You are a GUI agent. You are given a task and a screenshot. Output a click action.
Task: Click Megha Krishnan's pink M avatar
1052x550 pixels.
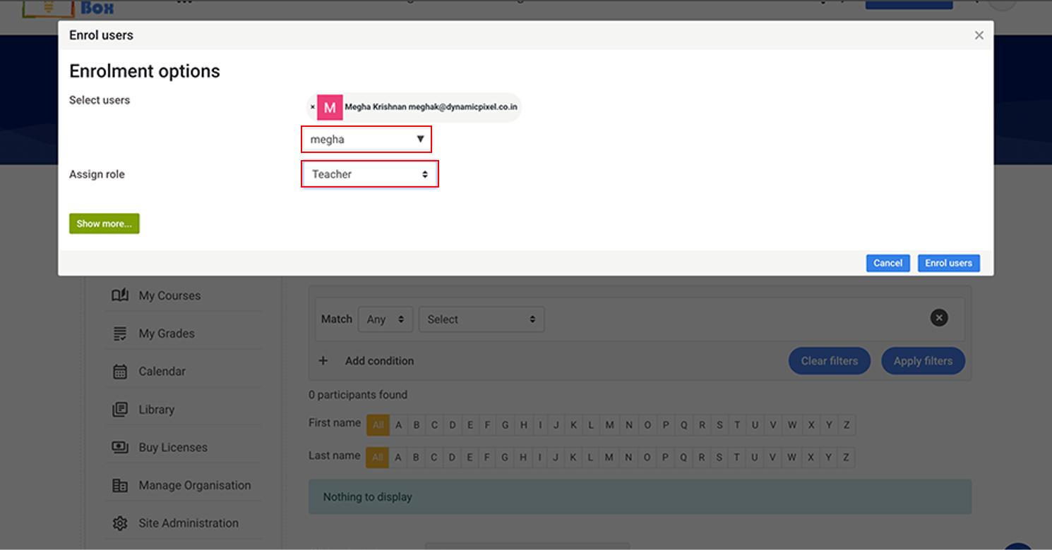[330, 107]
